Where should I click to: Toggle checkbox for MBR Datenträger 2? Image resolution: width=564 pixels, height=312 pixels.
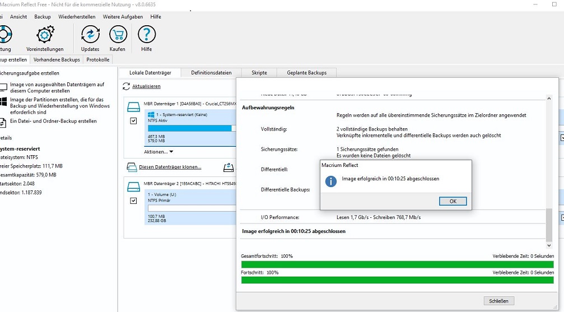[x=133, y=201]
